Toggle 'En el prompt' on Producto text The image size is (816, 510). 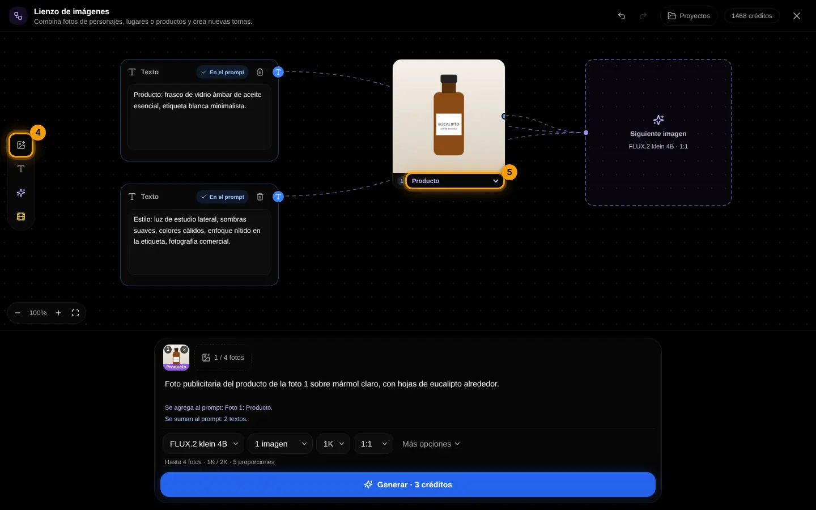(x=223, y=72)
